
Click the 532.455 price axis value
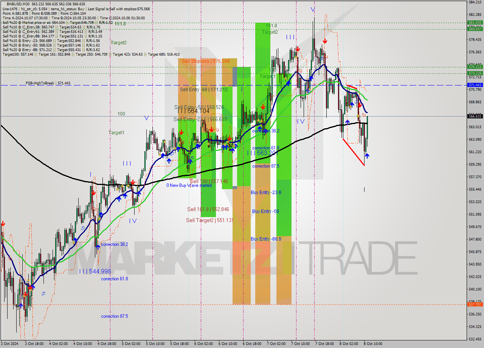point(475,339)
